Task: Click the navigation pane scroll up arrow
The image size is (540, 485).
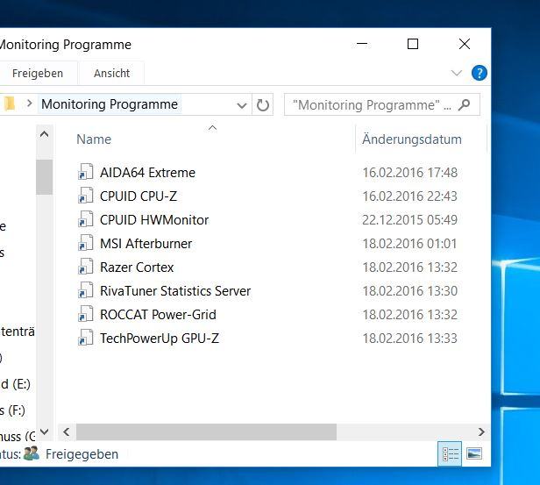Action: pyautogui.click(x=44, y=134)
